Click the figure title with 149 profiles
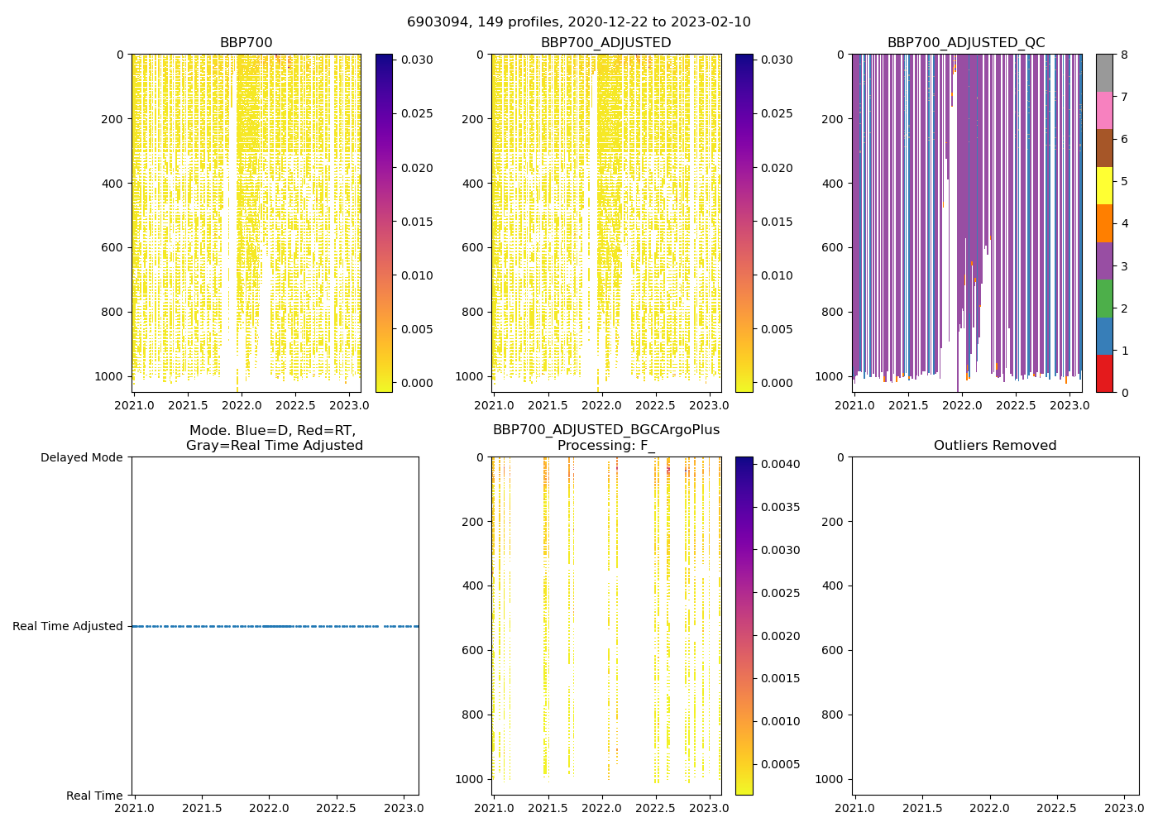 tap(578, 22)
